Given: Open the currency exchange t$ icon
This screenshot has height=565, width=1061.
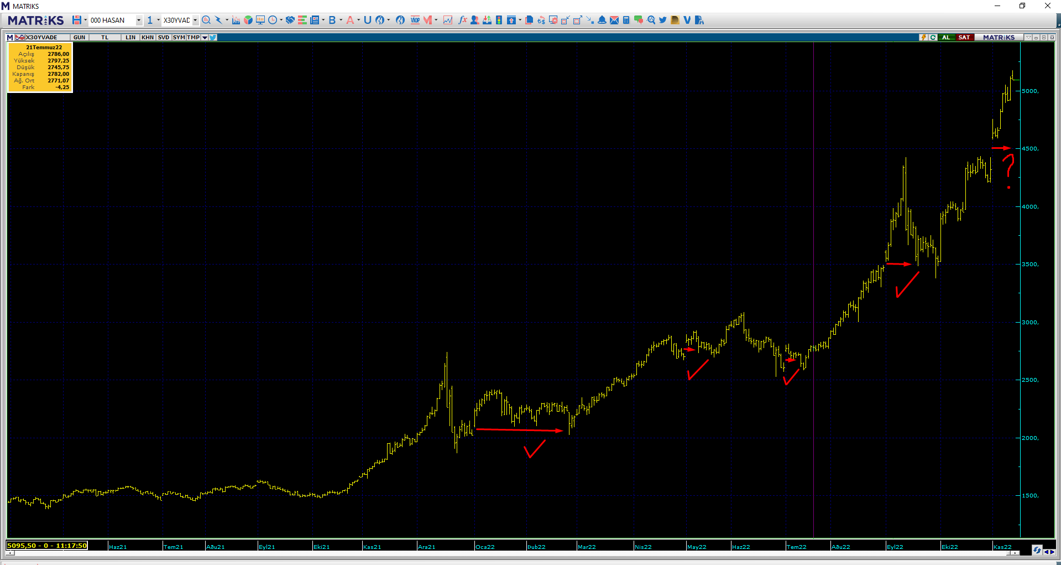Looking at the screenshot, I should pyautogui.click(x=541, y=20).
